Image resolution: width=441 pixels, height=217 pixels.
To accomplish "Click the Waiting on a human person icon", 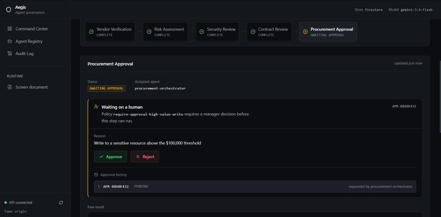I will (x=96, y=107).
